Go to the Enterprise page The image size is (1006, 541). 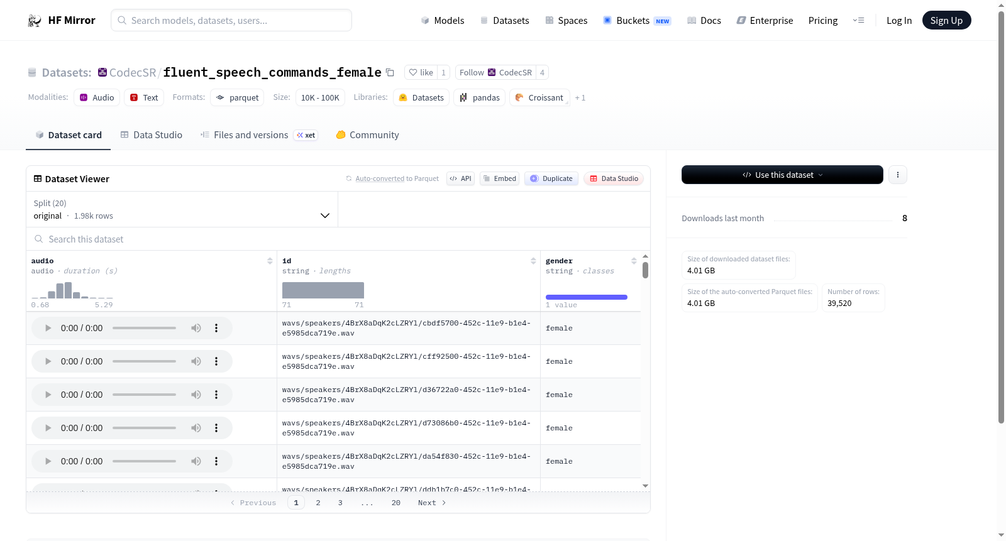(x=765, y=21)
